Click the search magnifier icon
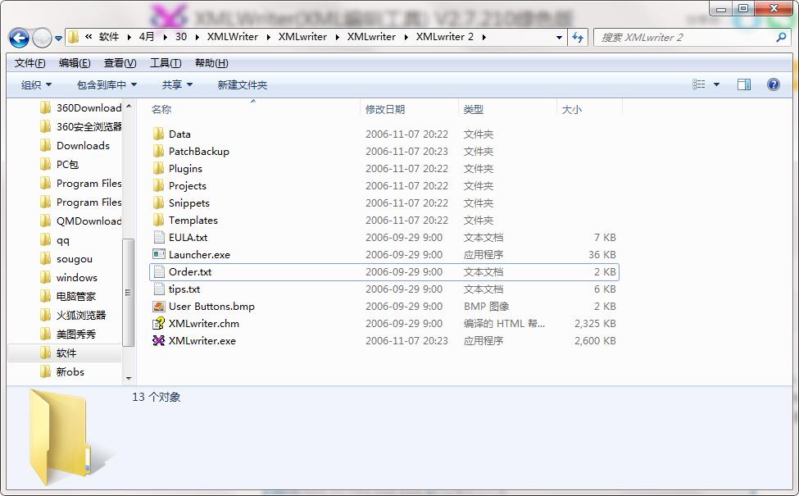 (781, 37)
